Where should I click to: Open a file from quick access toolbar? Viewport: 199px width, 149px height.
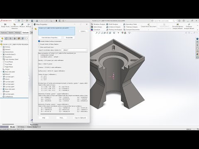[x=27, y=21]
